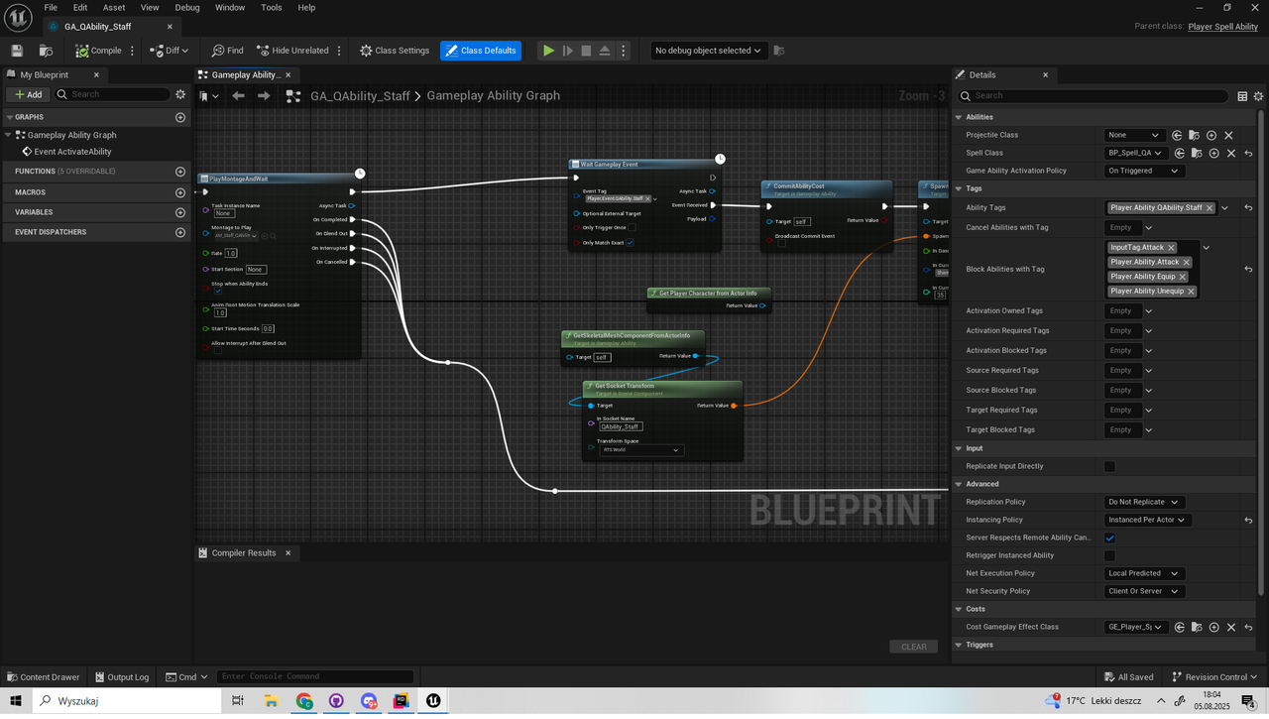1269x719 pixels.
Task: Navigate forward in graph history arrow
Action: coord(263,95)
